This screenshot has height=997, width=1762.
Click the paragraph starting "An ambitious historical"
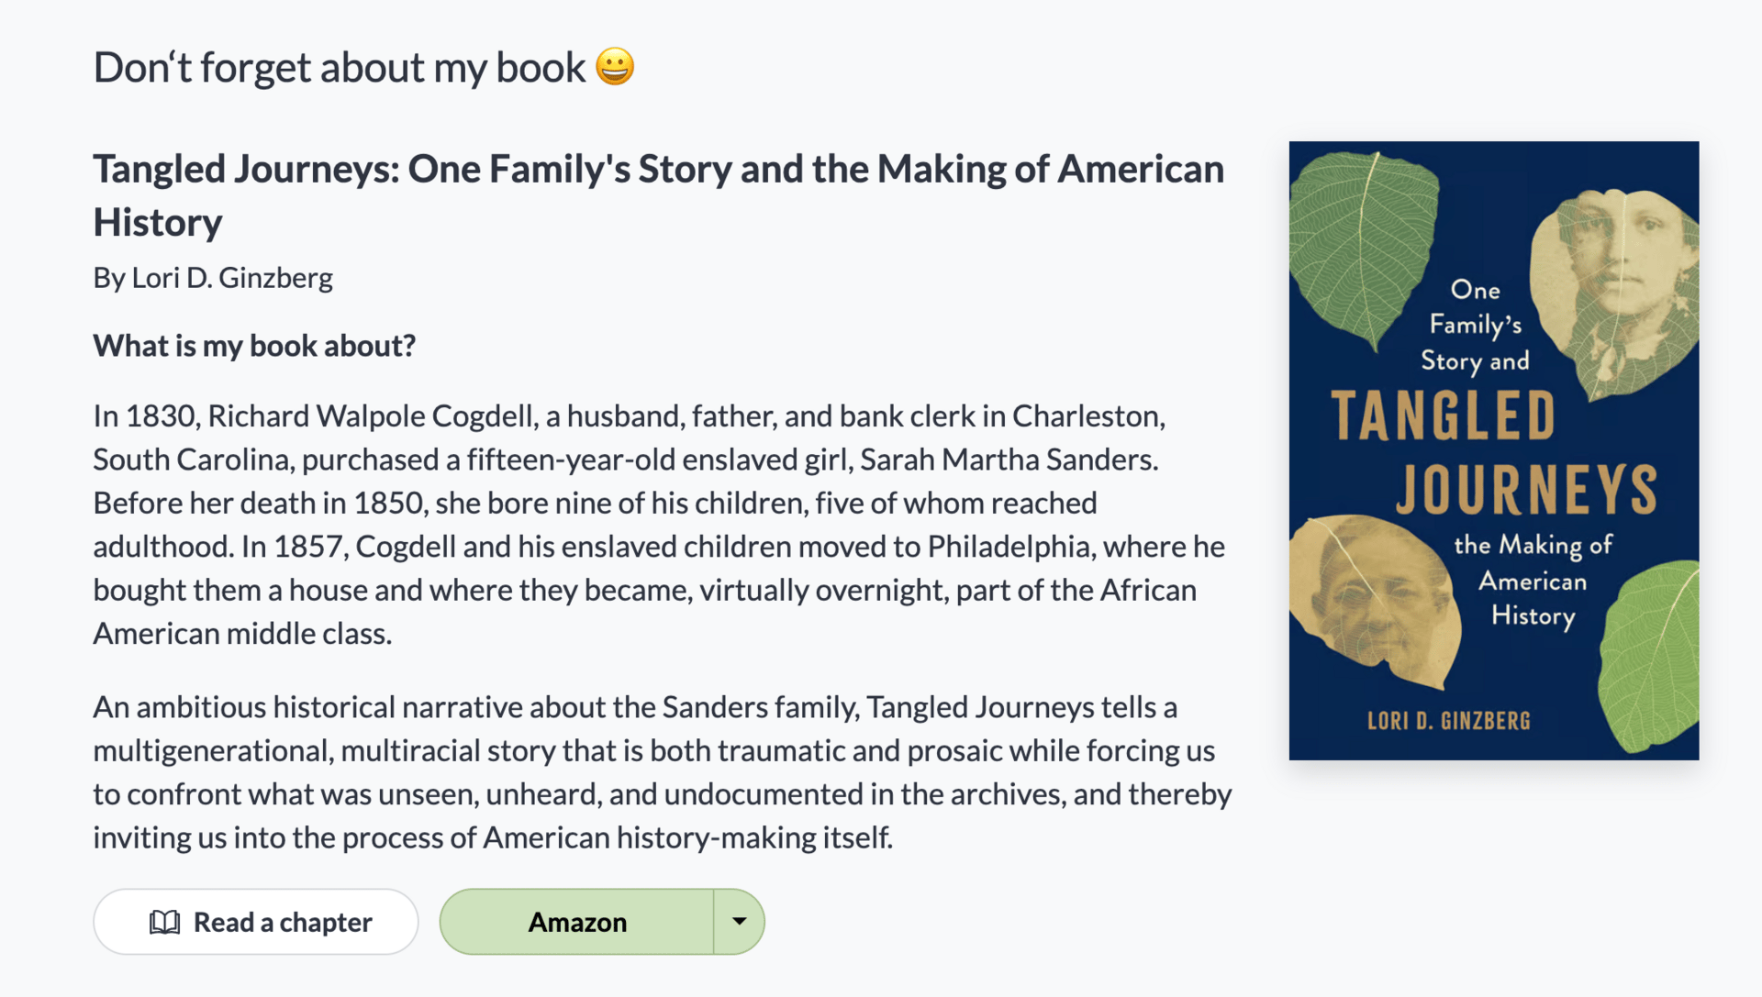[x=662, y=772]
